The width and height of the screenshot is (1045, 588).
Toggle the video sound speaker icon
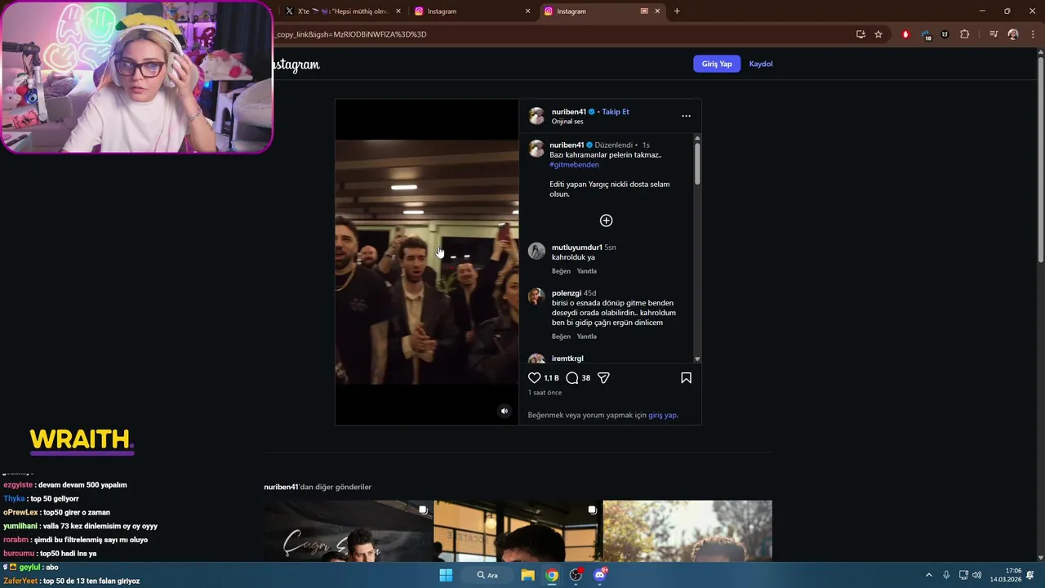coord(505,411)
